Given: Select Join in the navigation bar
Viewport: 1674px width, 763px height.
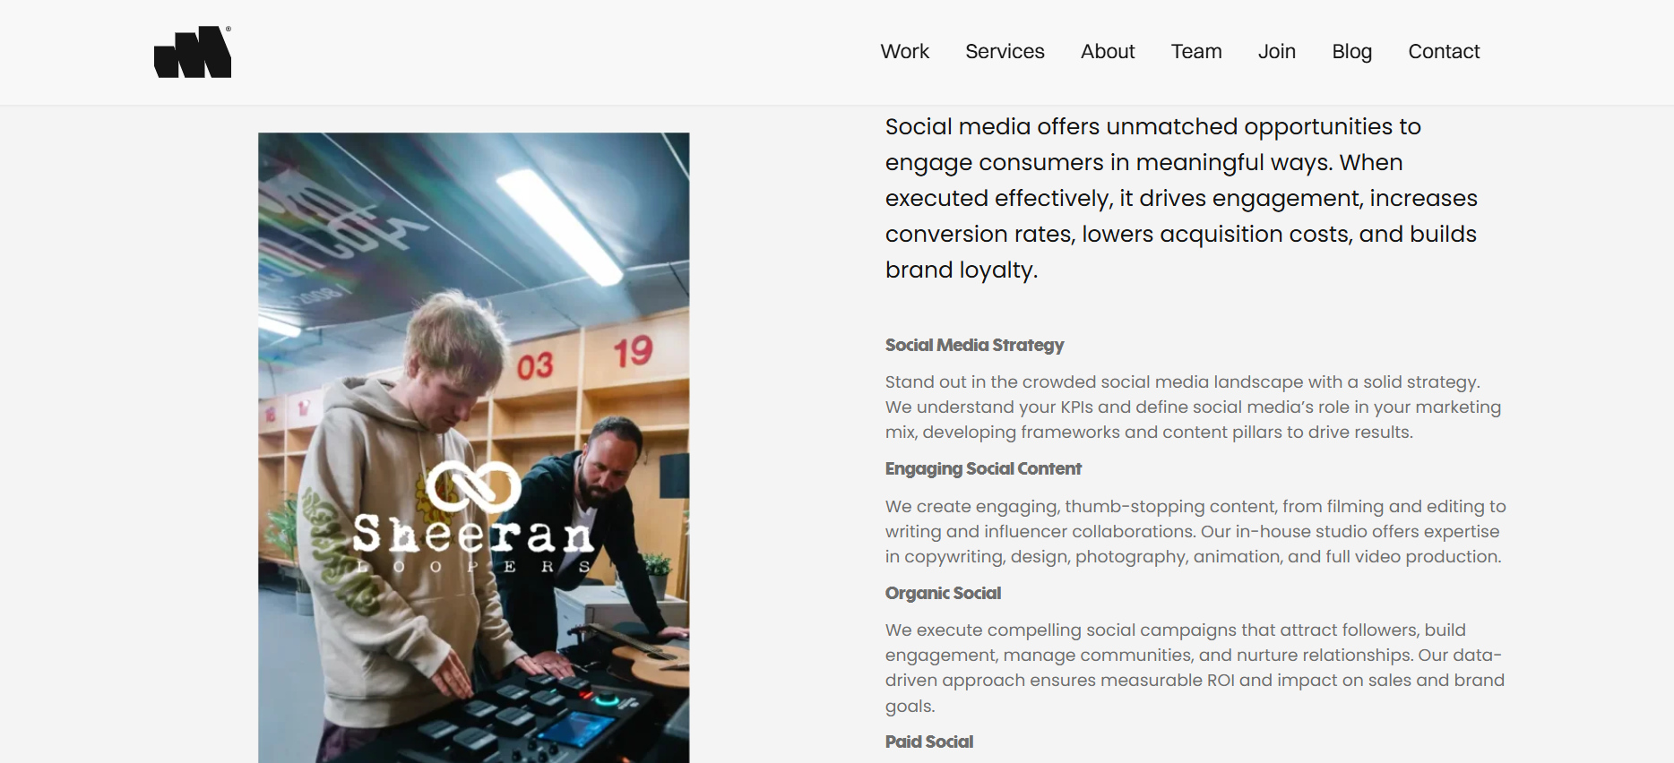Looking at the screenshot, I should tap(1276, 52).
